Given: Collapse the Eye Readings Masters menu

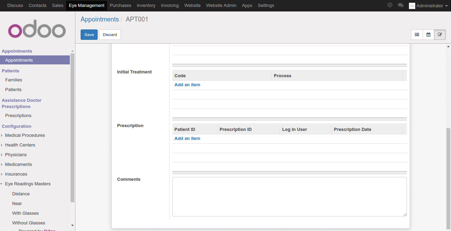Looking at the screenshot, I should pos(28,184).
